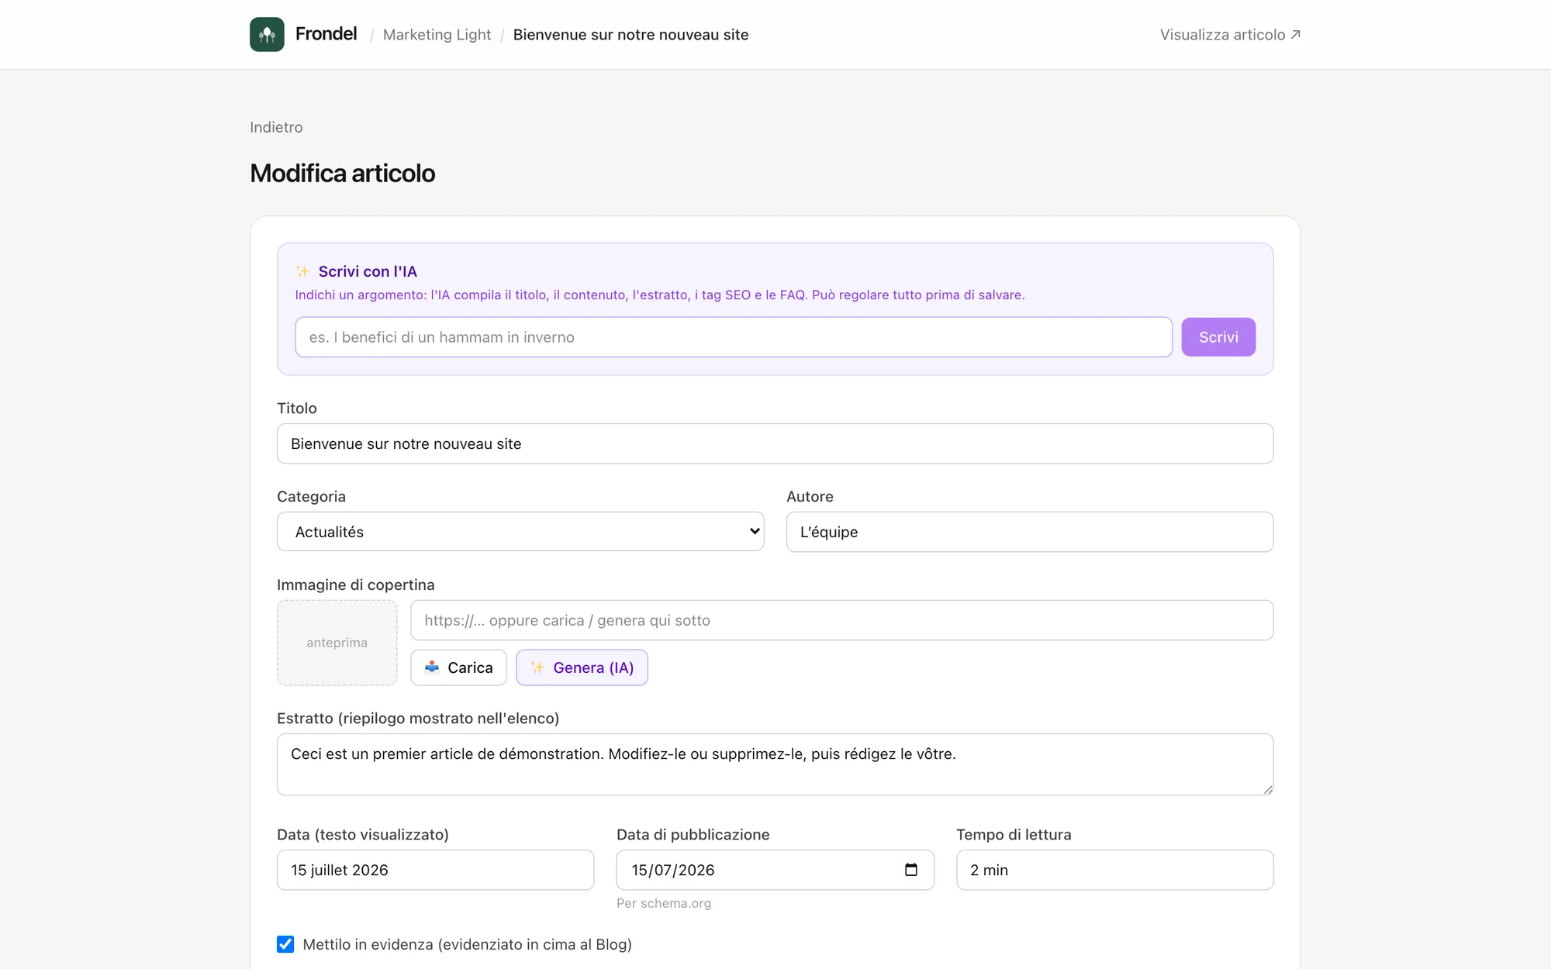Open the calendar picker icon in Data di pubblicazione

911,870
